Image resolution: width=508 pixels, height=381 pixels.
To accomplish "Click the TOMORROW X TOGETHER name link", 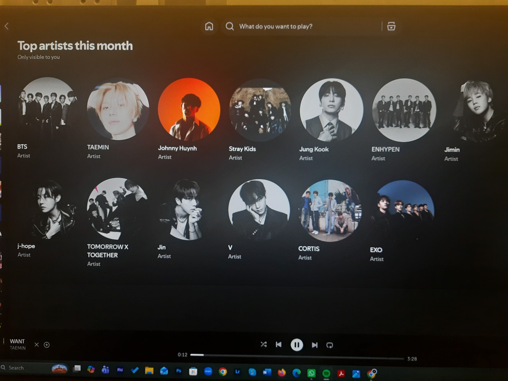I will pos(108,251).
